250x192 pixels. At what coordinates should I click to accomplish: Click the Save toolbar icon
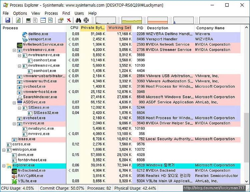coord(7,20)
